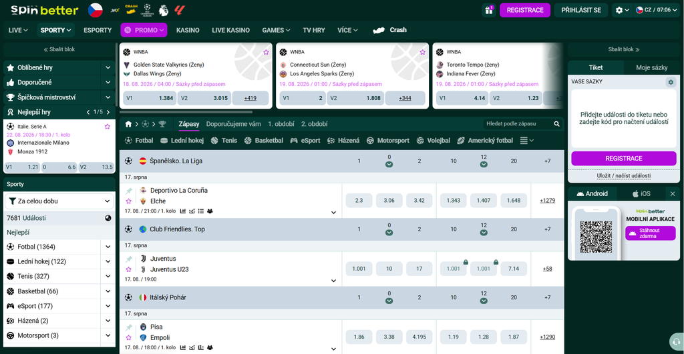Open KASINO section

click(x=188, y=30)
